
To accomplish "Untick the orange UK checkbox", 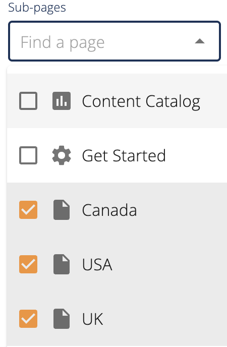I will point(28,319).
